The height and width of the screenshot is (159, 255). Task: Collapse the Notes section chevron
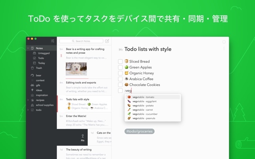point(28,48)
